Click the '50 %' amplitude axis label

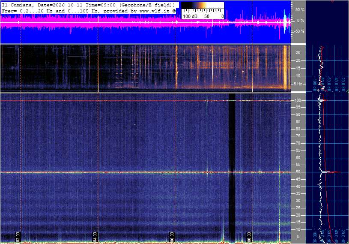(300, 10)
